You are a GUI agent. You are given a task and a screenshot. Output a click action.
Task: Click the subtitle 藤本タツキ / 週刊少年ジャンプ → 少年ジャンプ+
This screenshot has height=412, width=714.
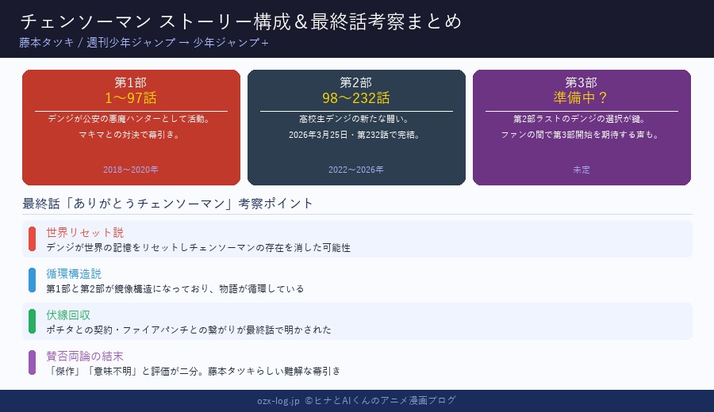pyautogui.click(x=144, y=42)
